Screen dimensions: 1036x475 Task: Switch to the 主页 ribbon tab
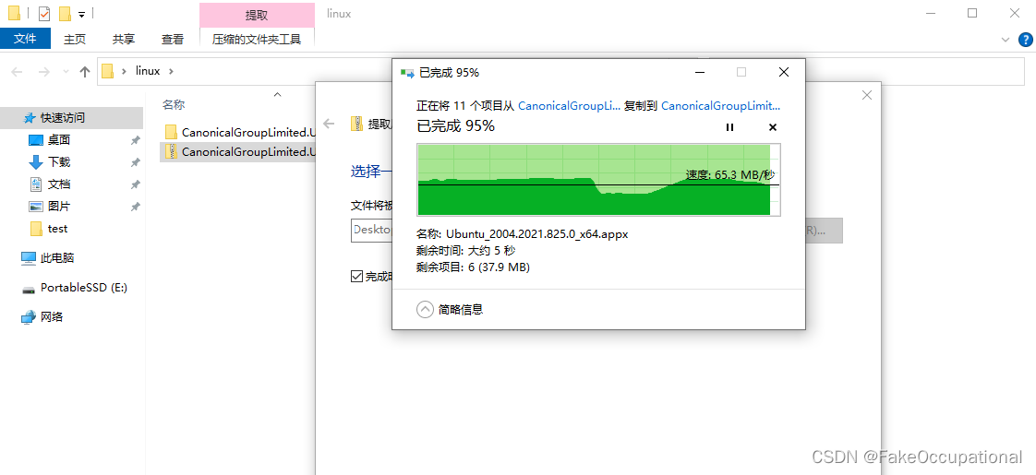click(x=75, y=39)
